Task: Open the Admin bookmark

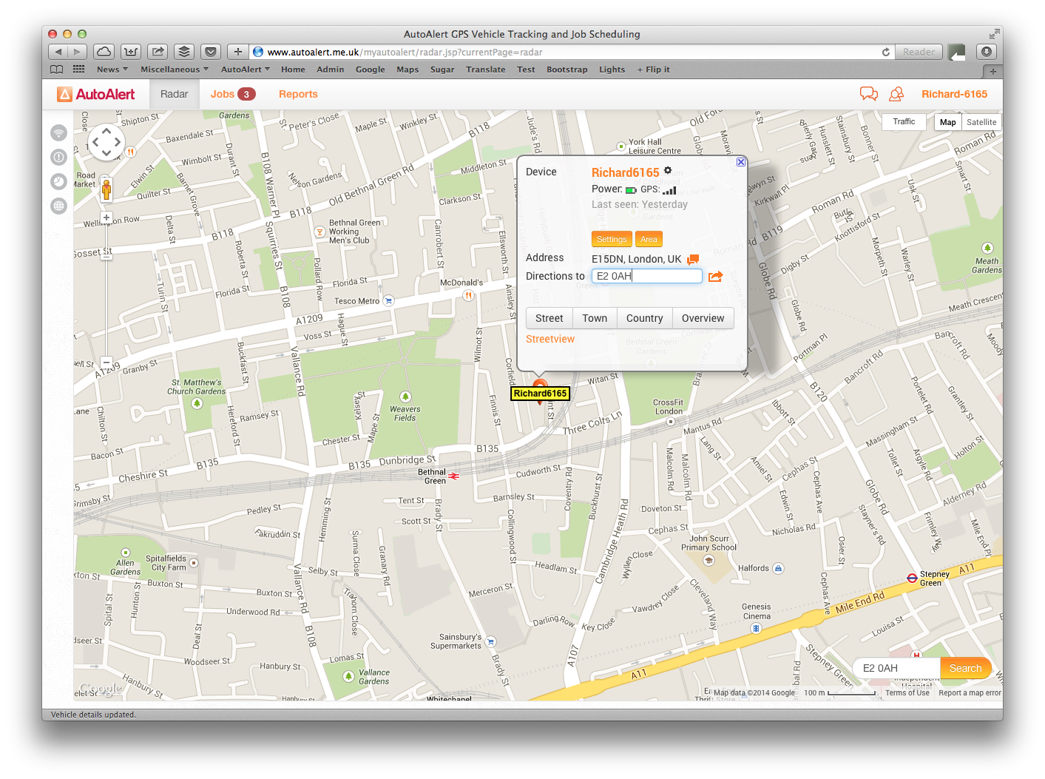Action: tap(331, 70)
